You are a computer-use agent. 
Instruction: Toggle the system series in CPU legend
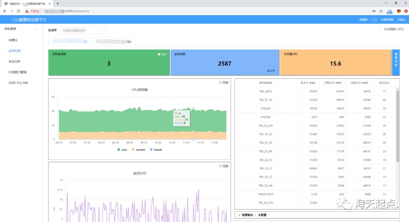tap(139, 150)
